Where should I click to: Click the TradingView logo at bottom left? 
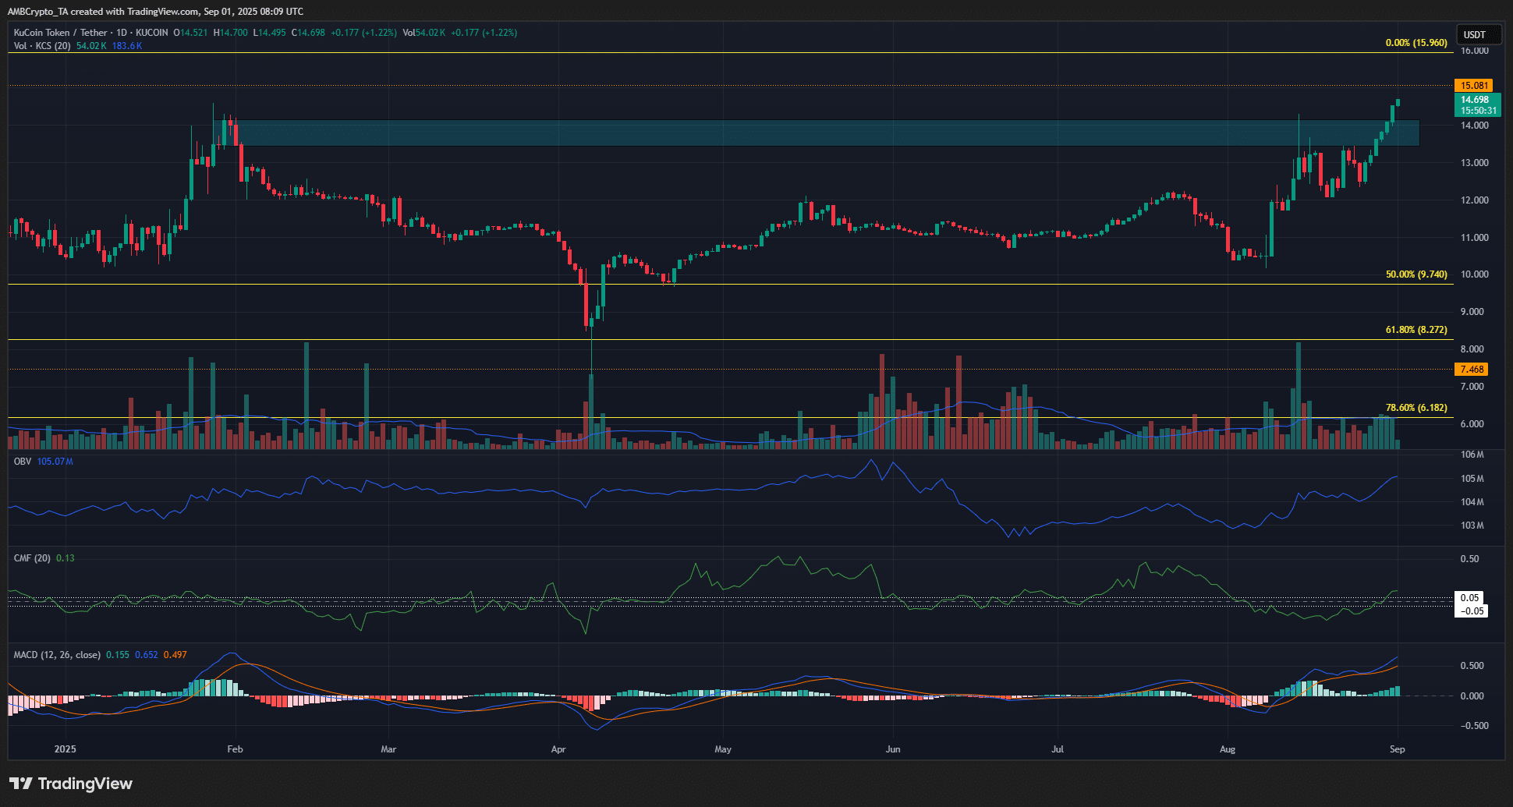[x=71, y=784]
